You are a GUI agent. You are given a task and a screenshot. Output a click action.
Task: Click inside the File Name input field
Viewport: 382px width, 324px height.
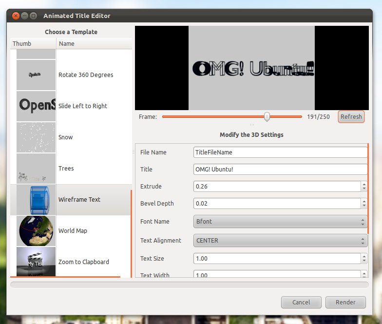pos(280,152)
